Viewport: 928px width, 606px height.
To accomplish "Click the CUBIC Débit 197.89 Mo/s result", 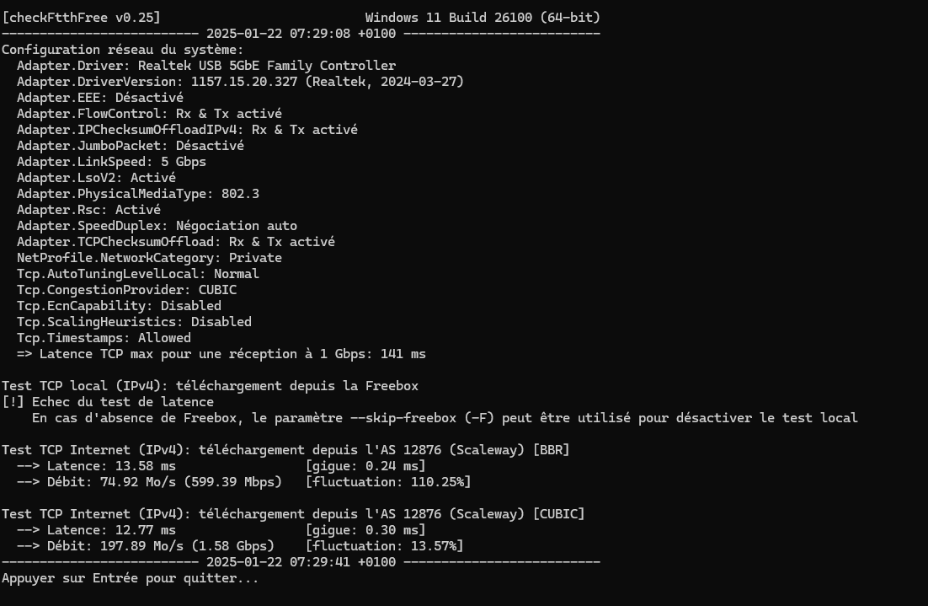I will tap(146, 545).
